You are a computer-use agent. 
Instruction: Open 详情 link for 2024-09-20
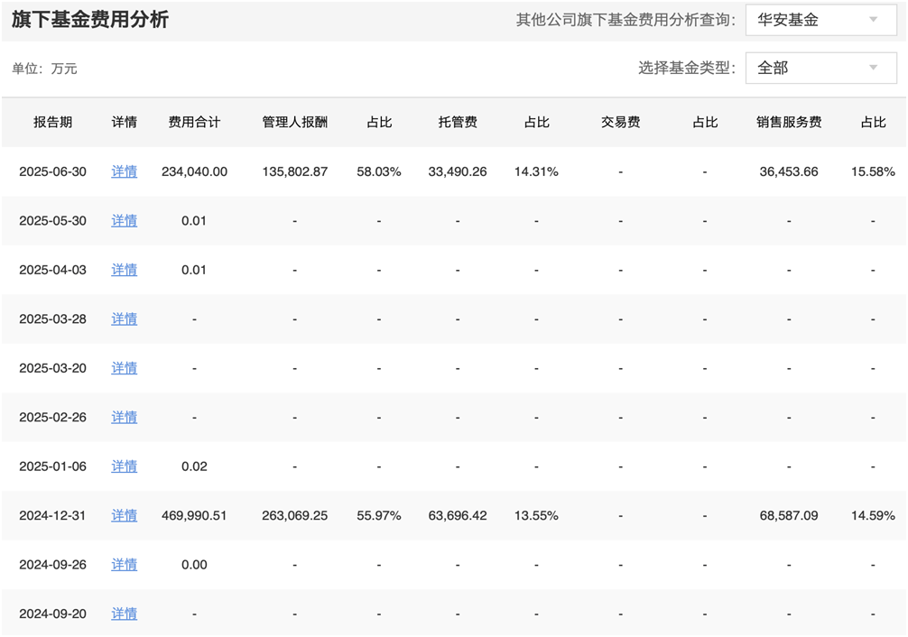125,614
